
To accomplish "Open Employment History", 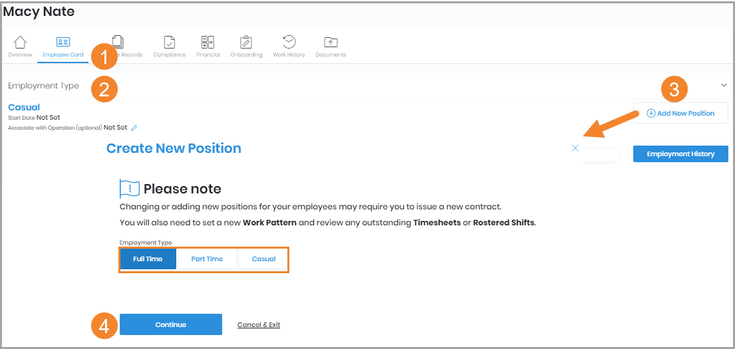I will click(x=680, y=154).
